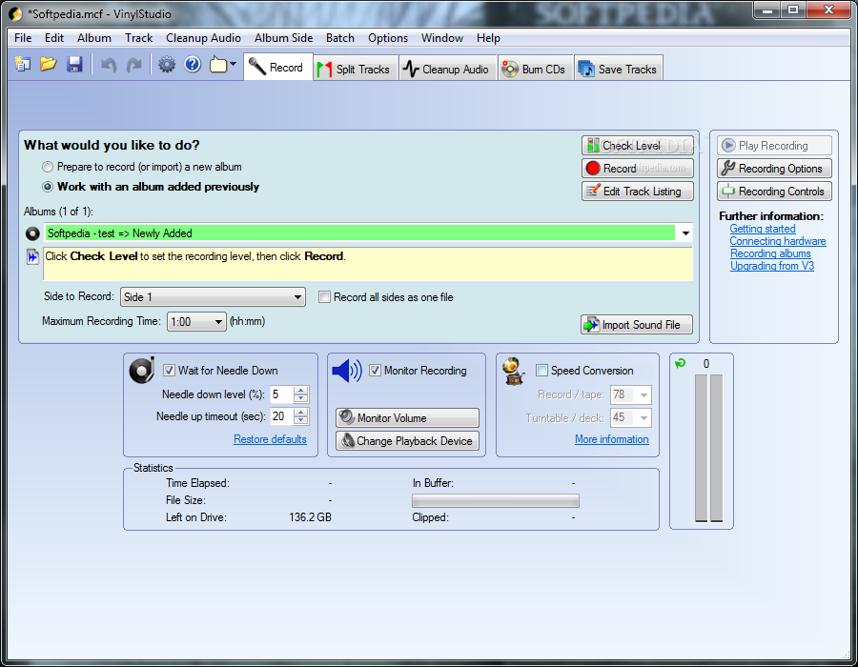The width and height of the screenshot is (858, 667).
Task: Click Edit Track Listing button
Action: pyautogui.click(x=638, y=191)
